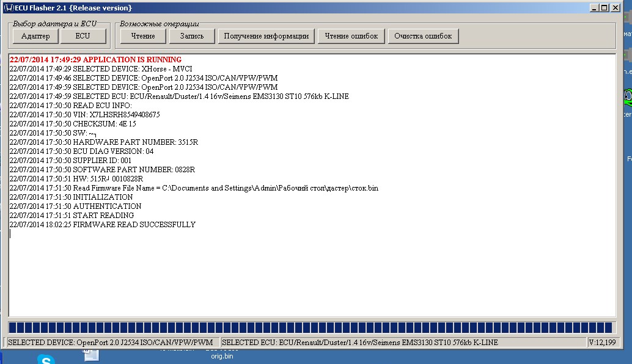Click the FIRMWARE READ SUCCESSFULLY line
The height and width of the screenshot is (364, 632).
pos(102,225)
